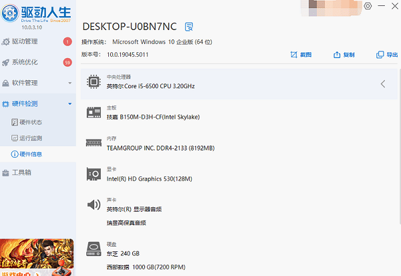Select the Microsoft Windows 10 企业版 text

click(x=162, y=42)
